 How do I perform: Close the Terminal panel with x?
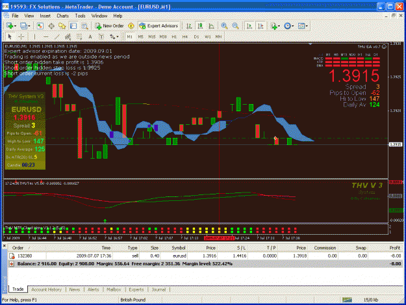click(x=4, y=245)
